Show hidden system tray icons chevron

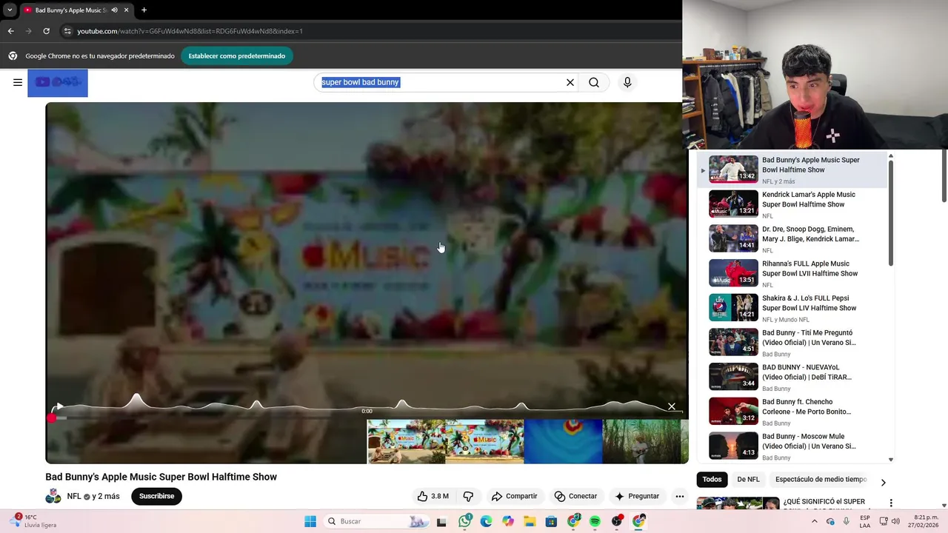[815, 521]
